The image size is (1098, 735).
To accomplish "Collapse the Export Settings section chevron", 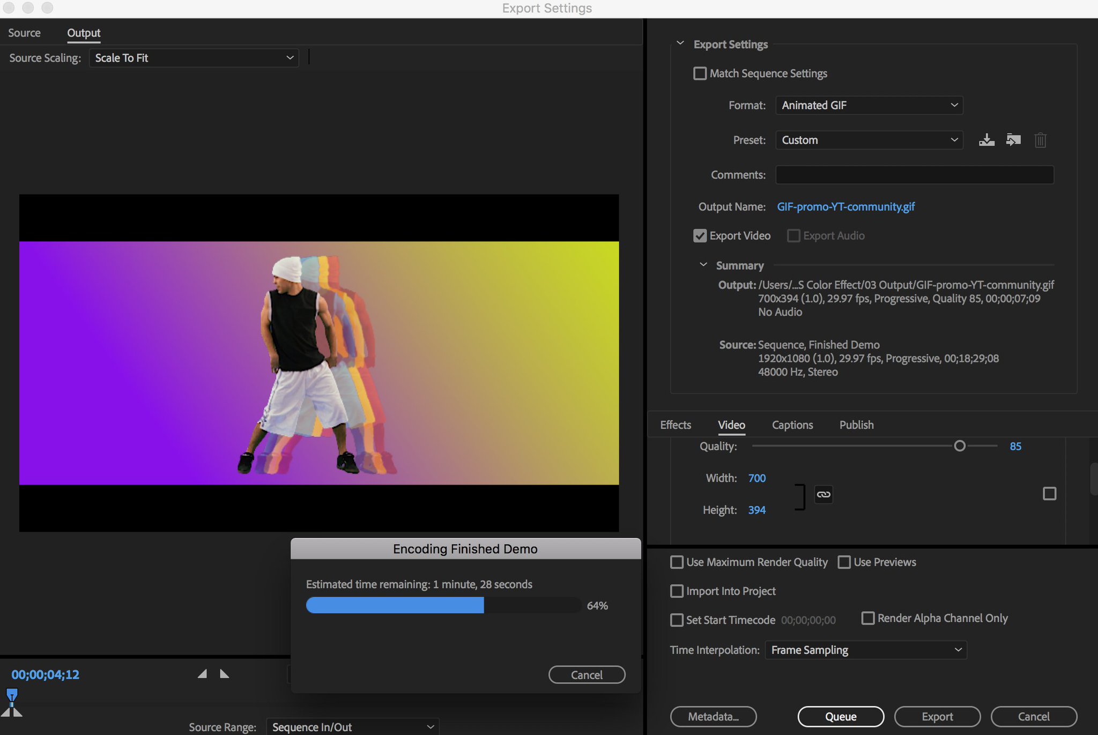I will (x=680, y=43).
